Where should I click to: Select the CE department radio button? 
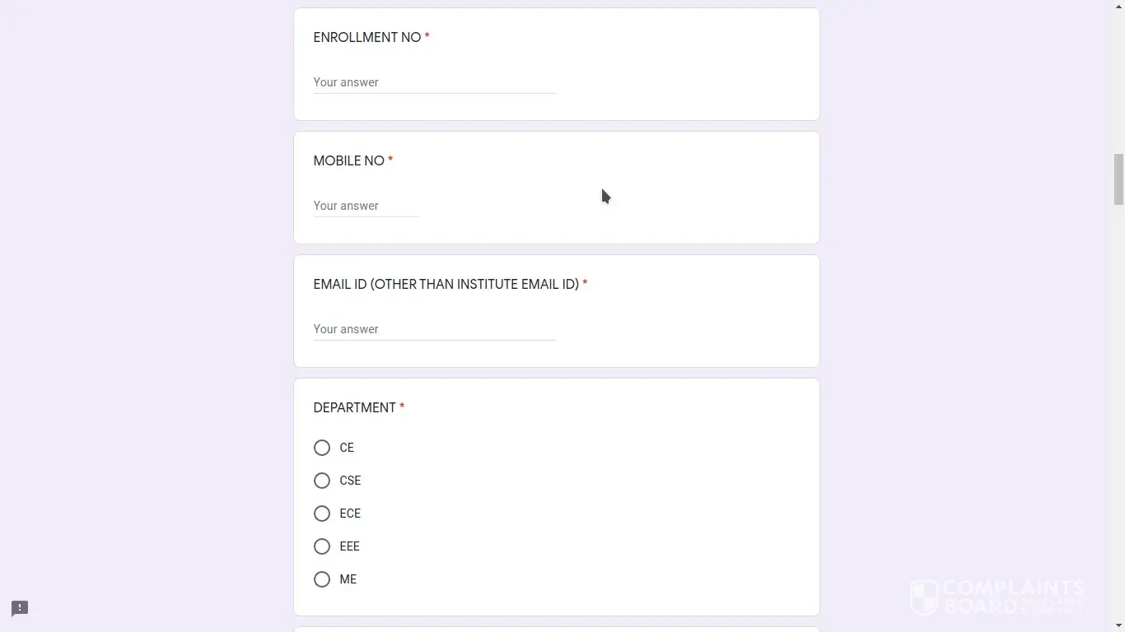[x=322, y=448]
